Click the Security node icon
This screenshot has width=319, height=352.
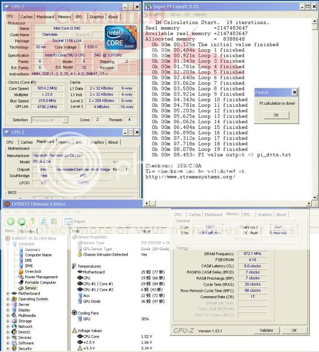point(14,349)
